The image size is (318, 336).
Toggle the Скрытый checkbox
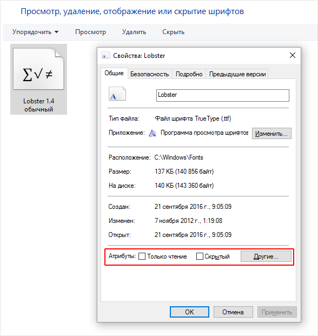pyautogui.click(x=200, y=256)
